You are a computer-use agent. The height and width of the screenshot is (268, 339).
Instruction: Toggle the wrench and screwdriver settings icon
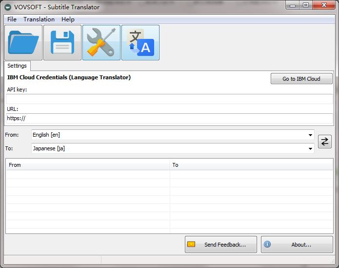[x=101, y=43]
